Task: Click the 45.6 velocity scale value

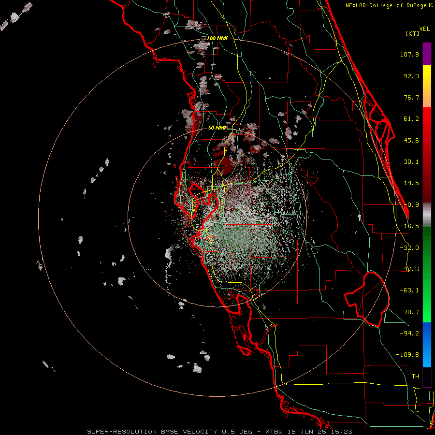Action: pos(411,140)
